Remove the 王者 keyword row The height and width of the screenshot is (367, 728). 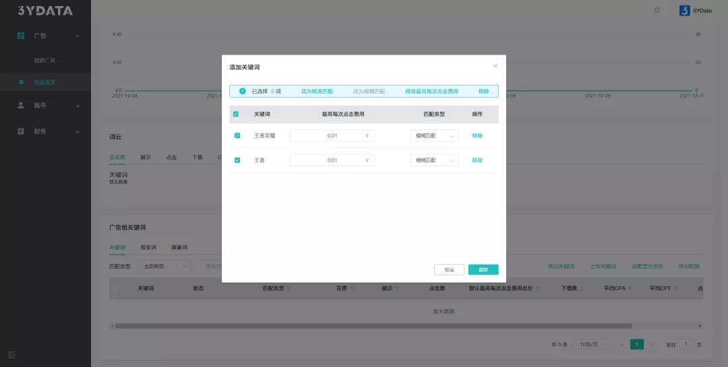[477, 160]
